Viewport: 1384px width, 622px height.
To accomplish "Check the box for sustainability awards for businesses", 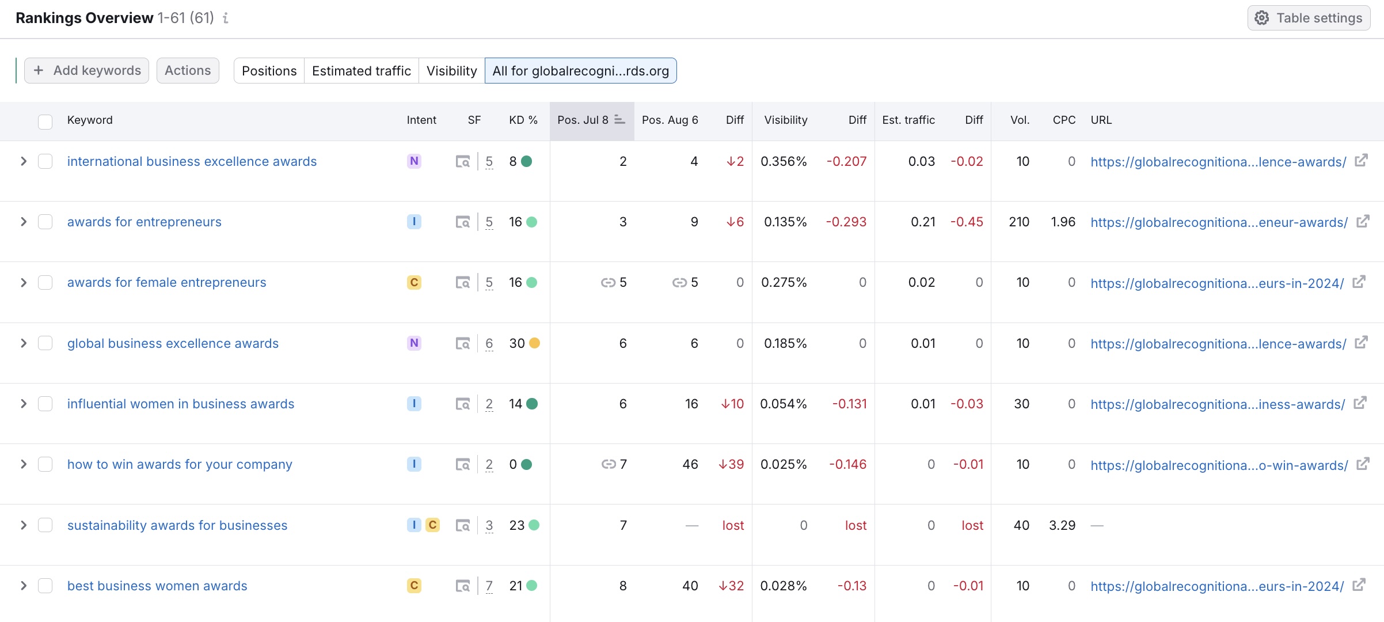I will pos(45,525).
